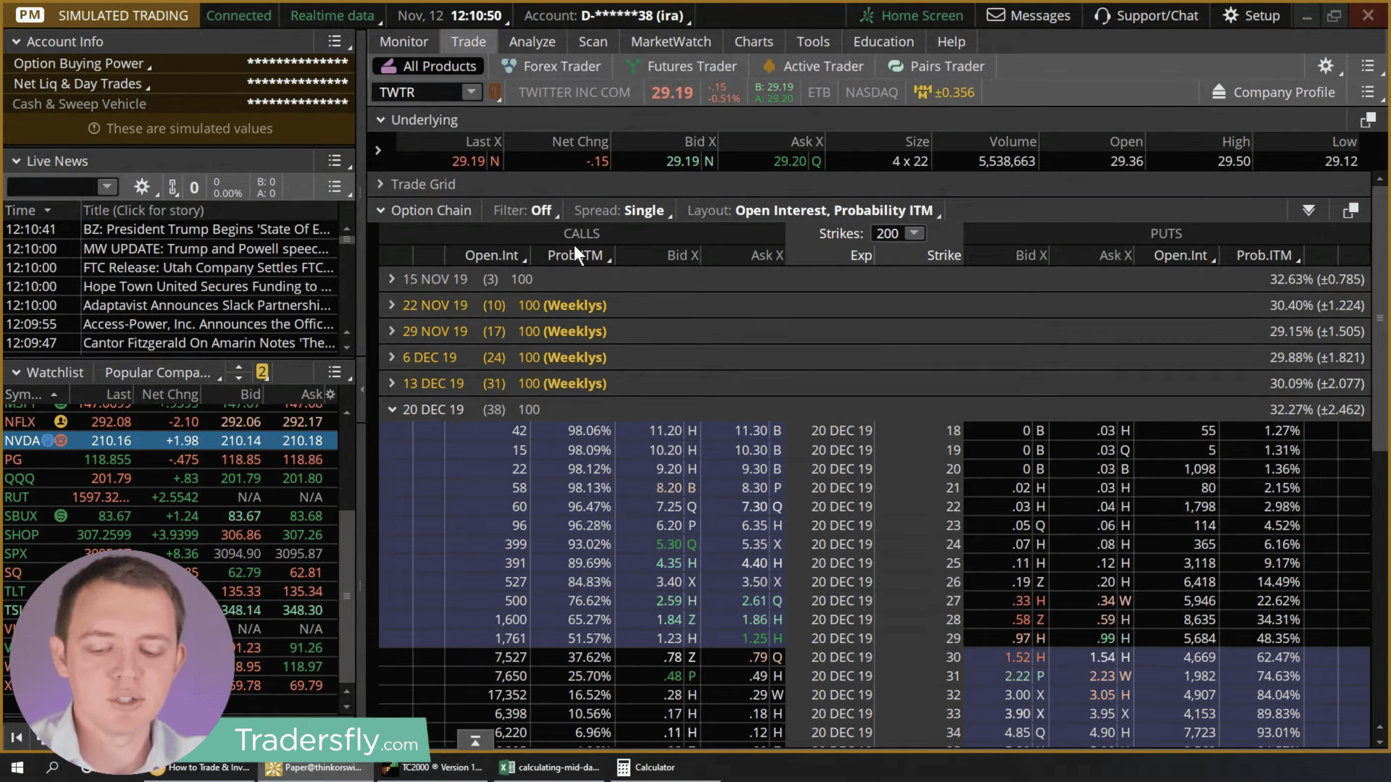1391x782 pixels.
Task: Open Company Profile
Action: (1273, 92)
